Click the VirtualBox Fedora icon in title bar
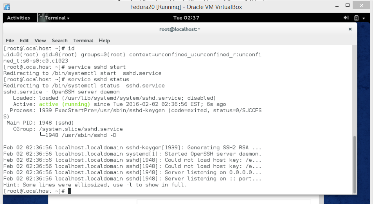The image size is (373, 204). point(7,7)
